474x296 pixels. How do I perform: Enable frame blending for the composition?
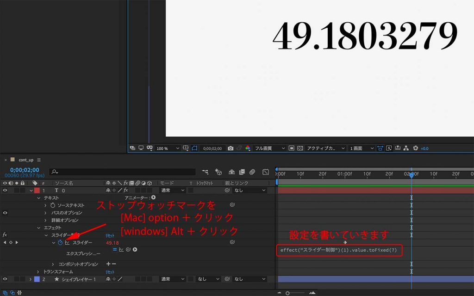tap(242, 172)
